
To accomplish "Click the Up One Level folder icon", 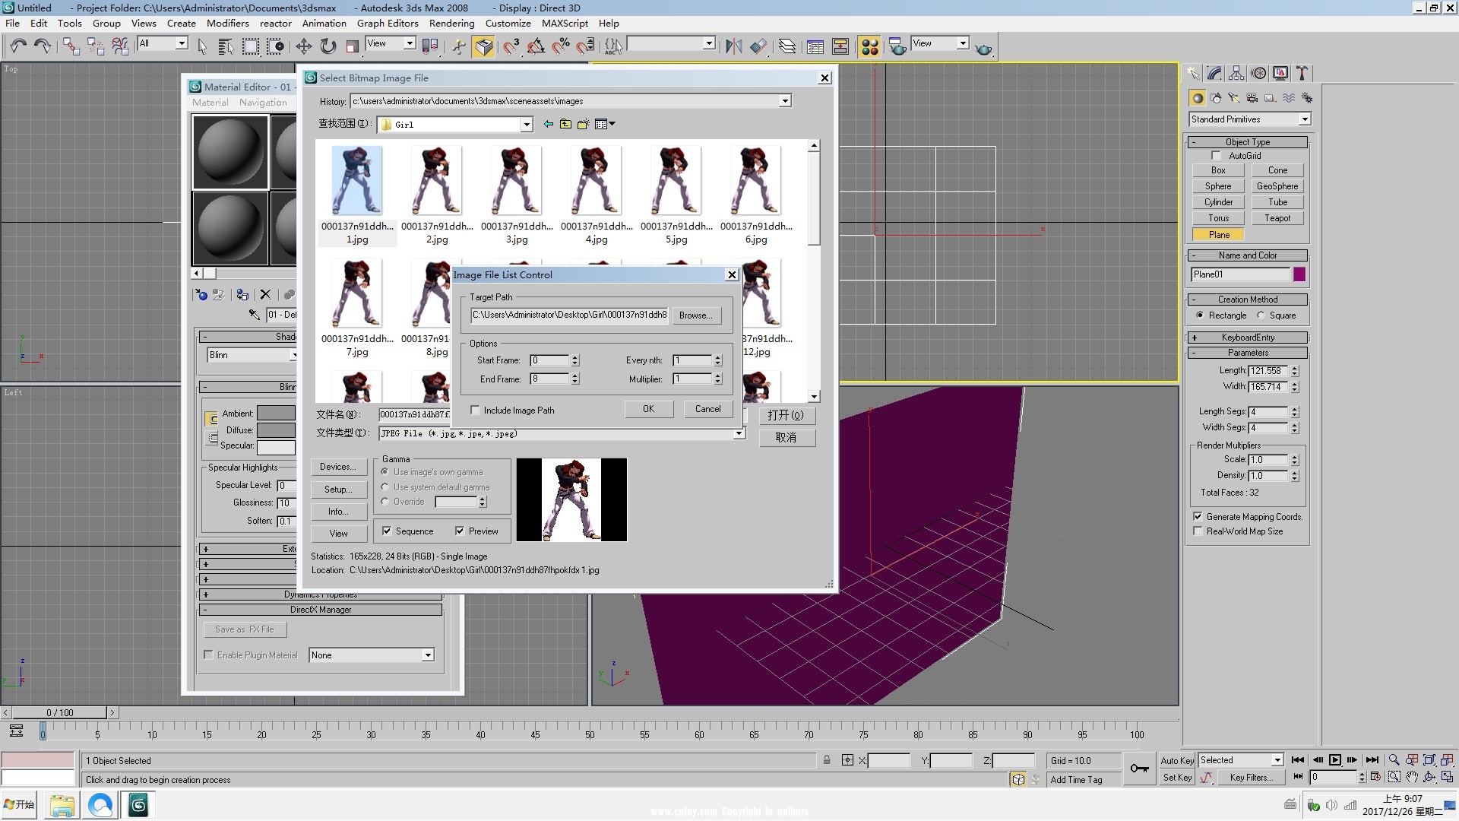I will (565, 124).
